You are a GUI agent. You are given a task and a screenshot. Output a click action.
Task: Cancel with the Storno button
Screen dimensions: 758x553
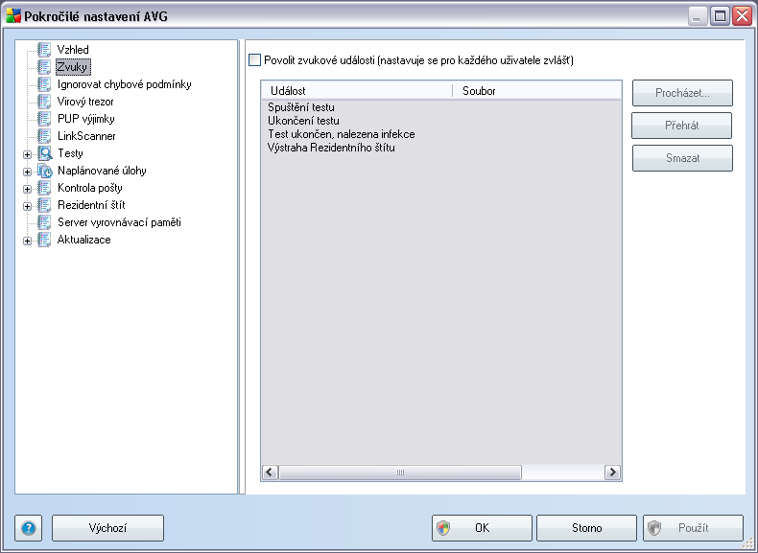[586, 528]
